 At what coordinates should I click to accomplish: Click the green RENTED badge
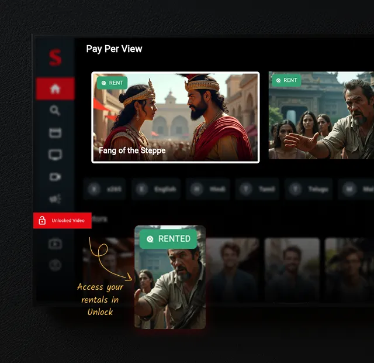click(x=168, y=238)
